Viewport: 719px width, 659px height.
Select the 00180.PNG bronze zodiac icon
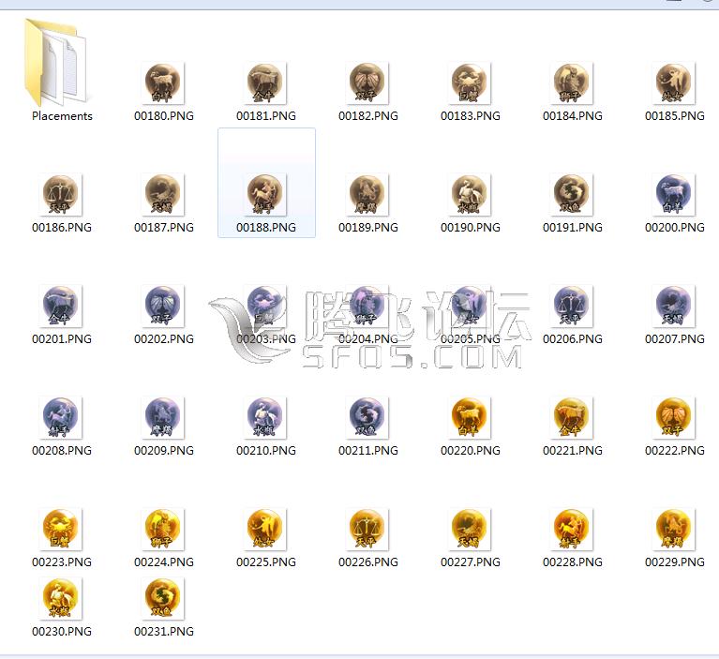click(x=164, y=83)
